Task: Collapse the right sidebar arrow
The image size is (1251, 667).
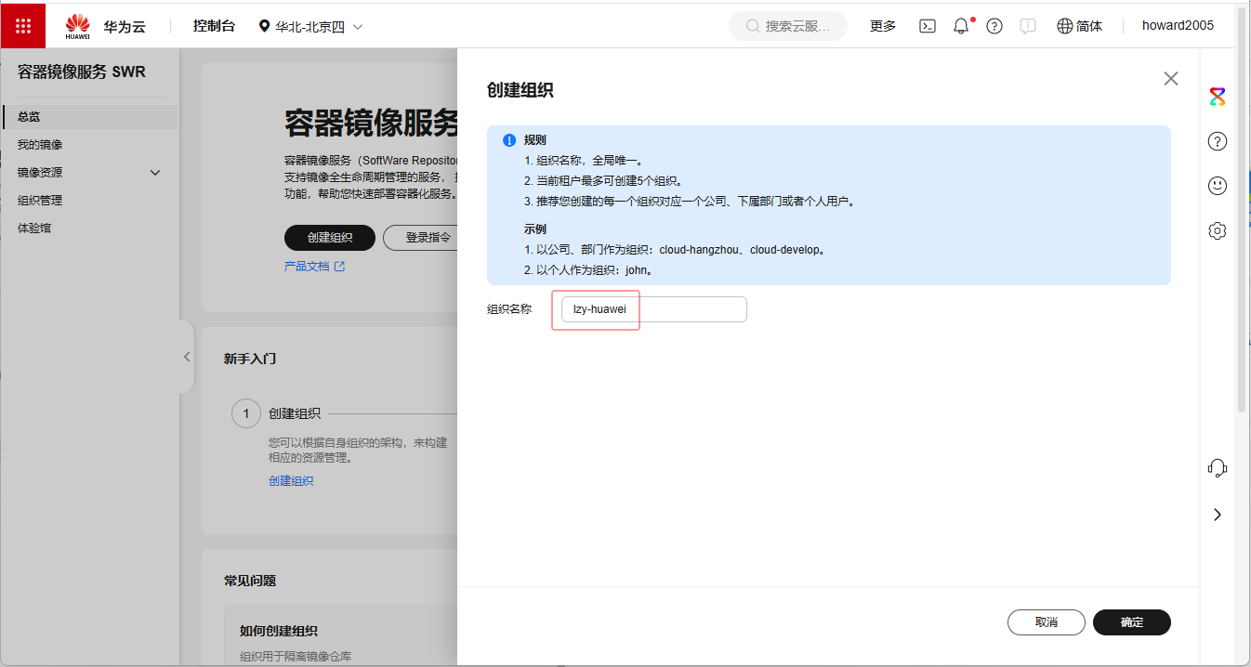Action: click(1218, 515)
